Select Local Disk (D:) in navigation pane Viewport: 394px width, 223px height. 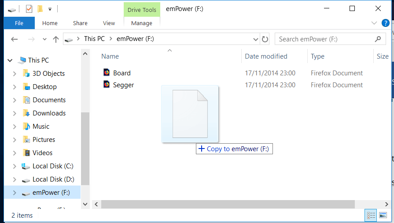53,179
